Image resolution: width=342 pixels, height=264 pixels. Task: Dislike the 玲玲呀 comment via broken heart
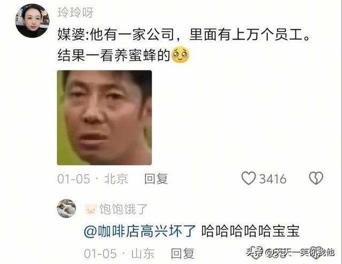(316, 178)
